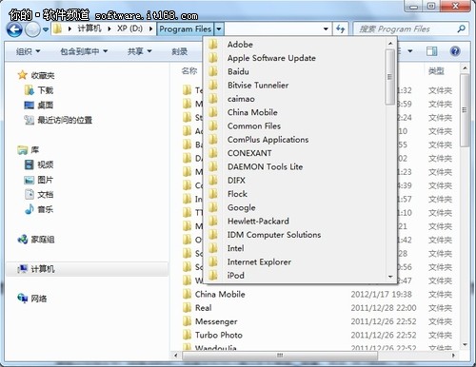Image resolution: width=476 pixels, height=367 pixels.
Task: Open the view options dropdown arrow
Action: [410, 51]
